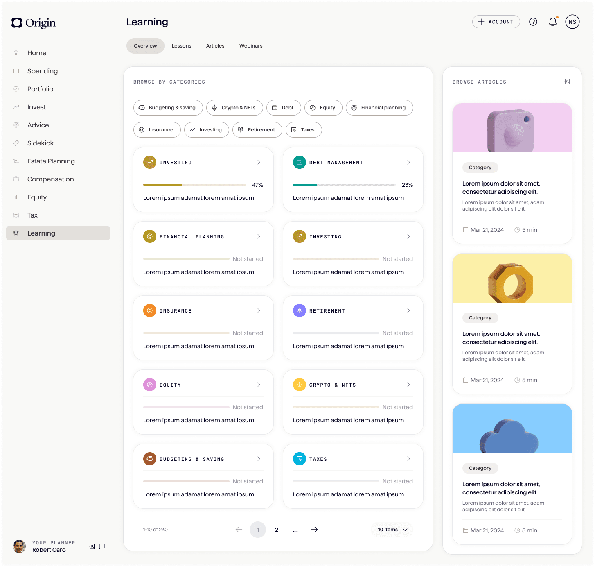Viewport: 595px width, 571px height.
Task: Open Estate Planning in the sidebar
Action: click(58, 161)
